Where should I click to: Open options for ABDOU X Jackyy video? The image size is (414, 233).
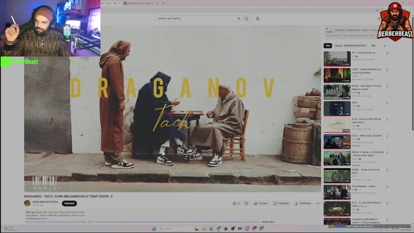[387, 153]
